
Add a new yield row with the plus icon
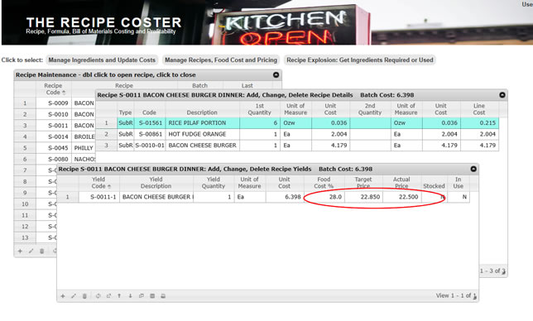[63, 296]
